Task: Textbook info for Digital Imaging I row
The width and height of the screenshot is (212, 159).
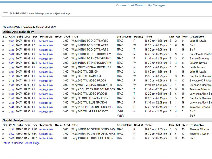Action: [46, 76]
